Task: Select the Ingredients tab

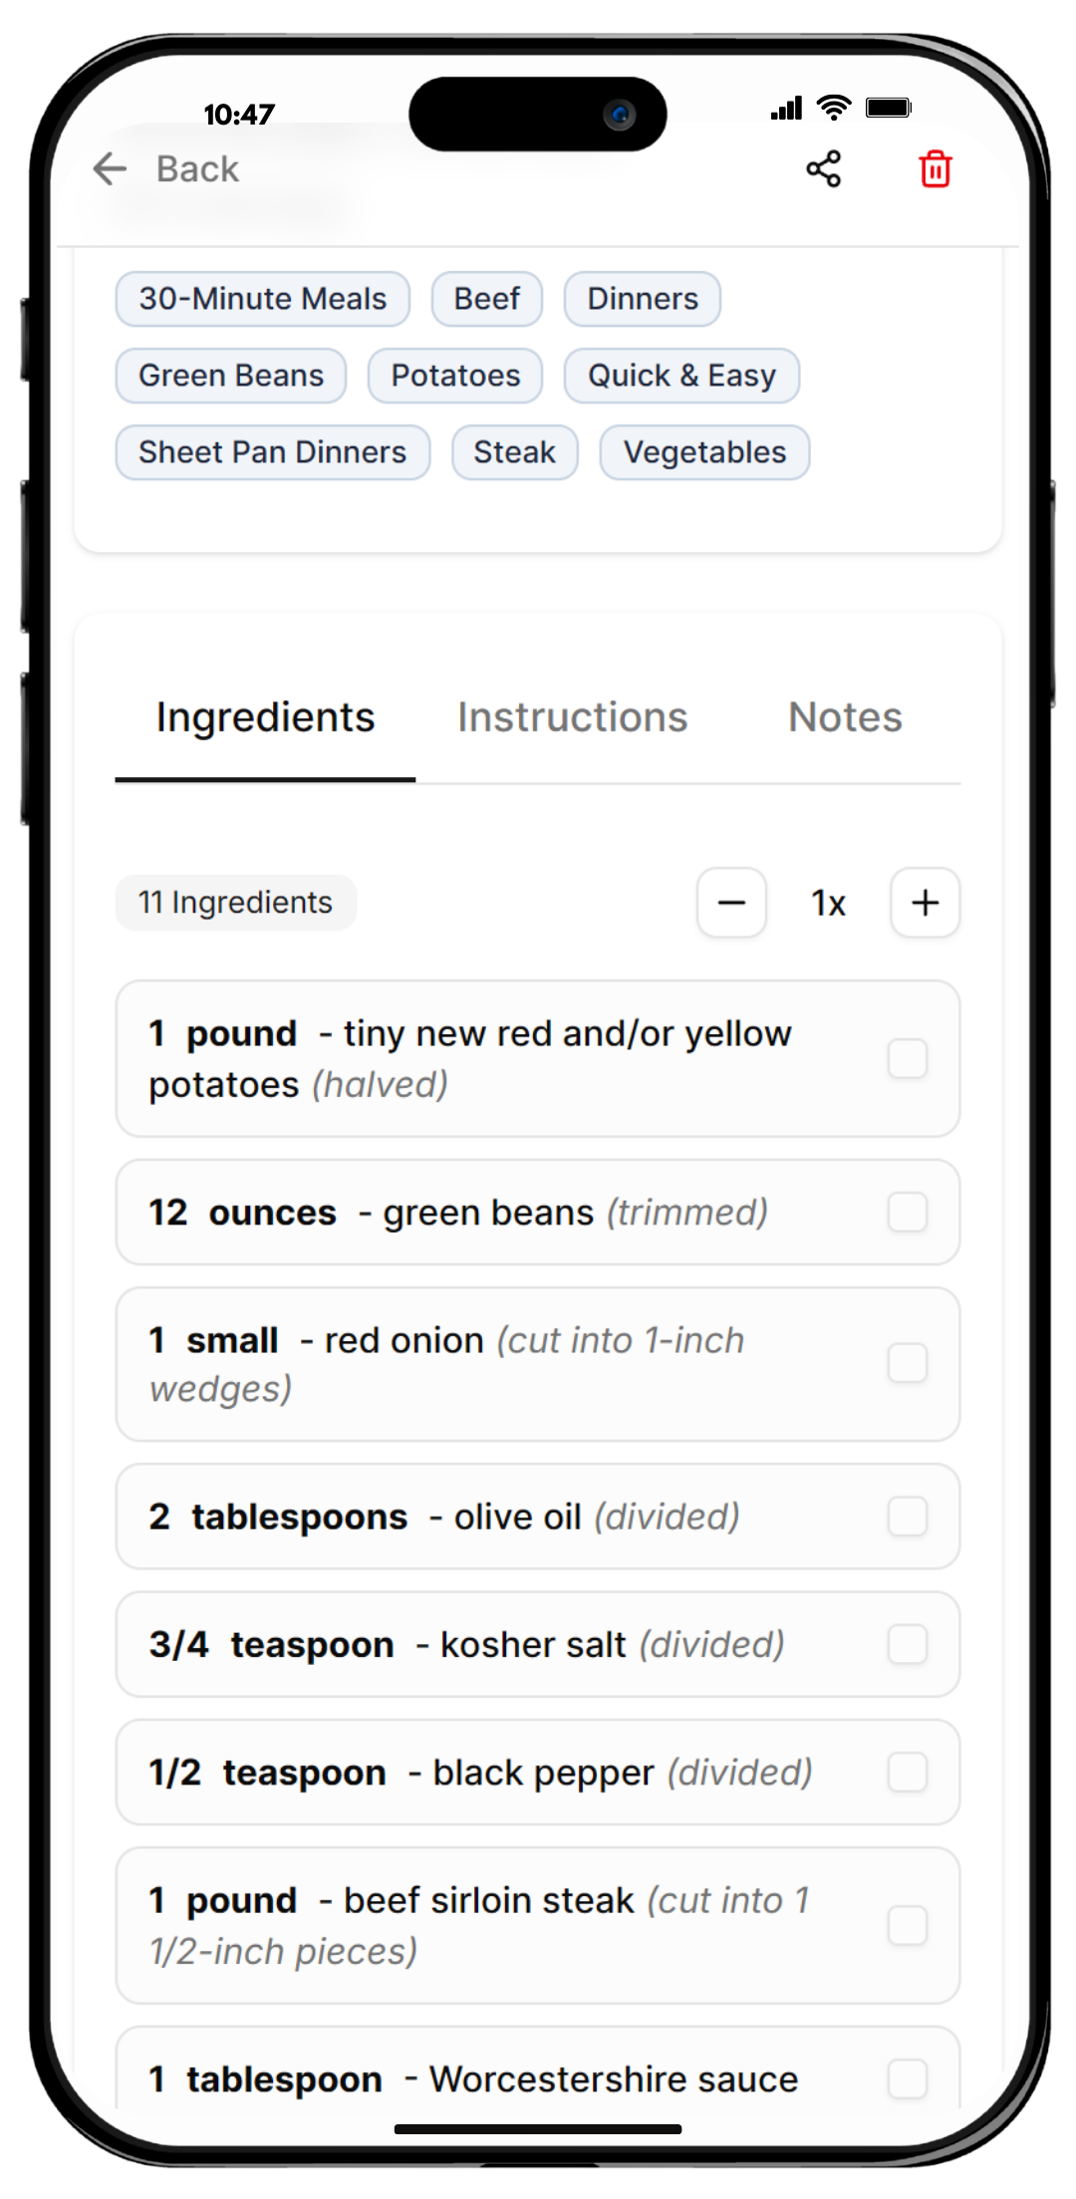Action: pyautogui.click(x=265, y=717)
